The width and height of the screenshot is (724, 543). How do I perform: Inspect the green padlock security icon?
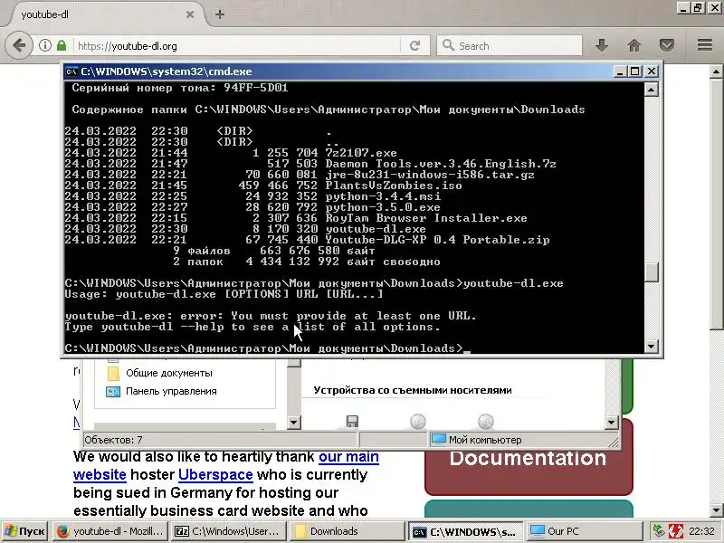pyautogui.click(x=62, y=46)
